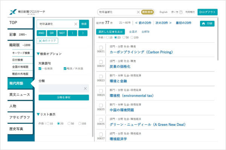Viewport: 226px width, 150px height.
Task: Open the 中国の環境問題 entry
Action: [122, 110]
